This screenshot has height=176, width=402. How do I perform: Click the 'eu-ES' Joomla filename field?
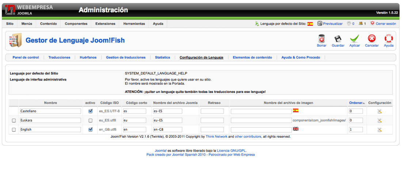pyautogui.click(x=168, y=121)
